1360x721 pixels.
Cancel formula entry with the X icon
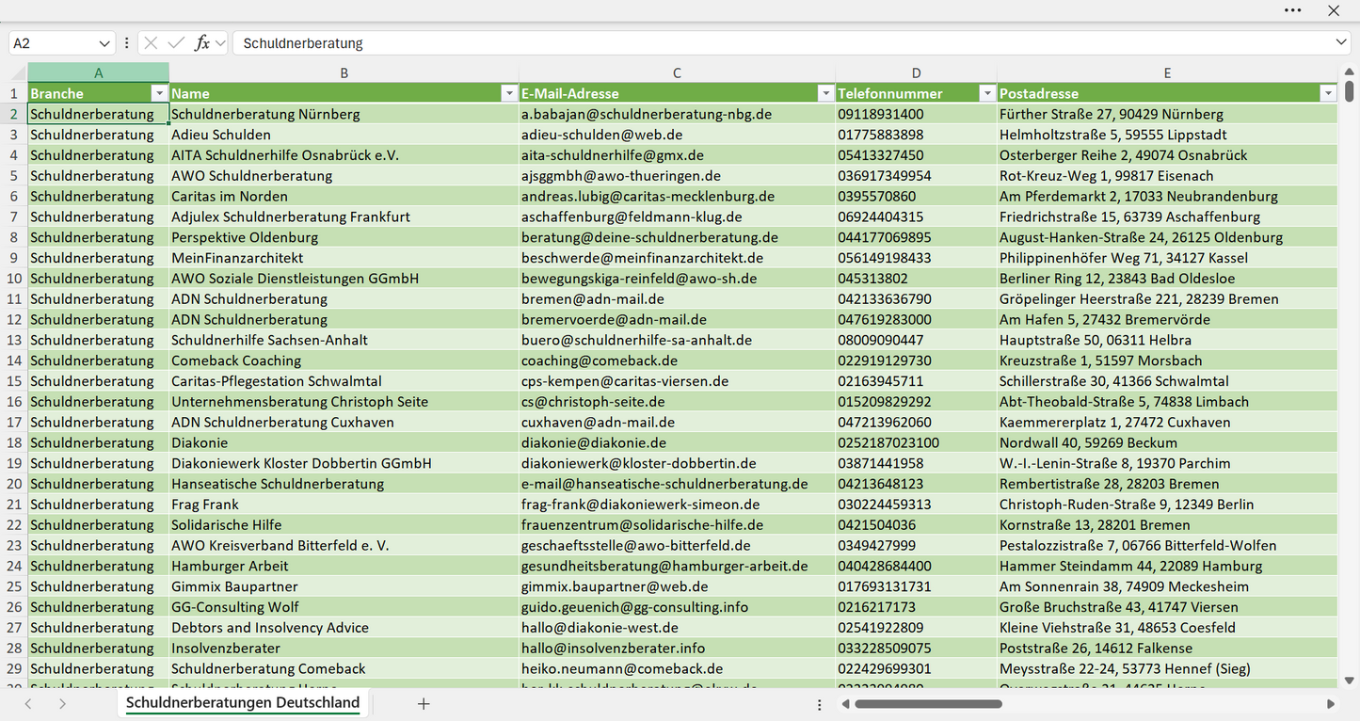coord(151,43)
